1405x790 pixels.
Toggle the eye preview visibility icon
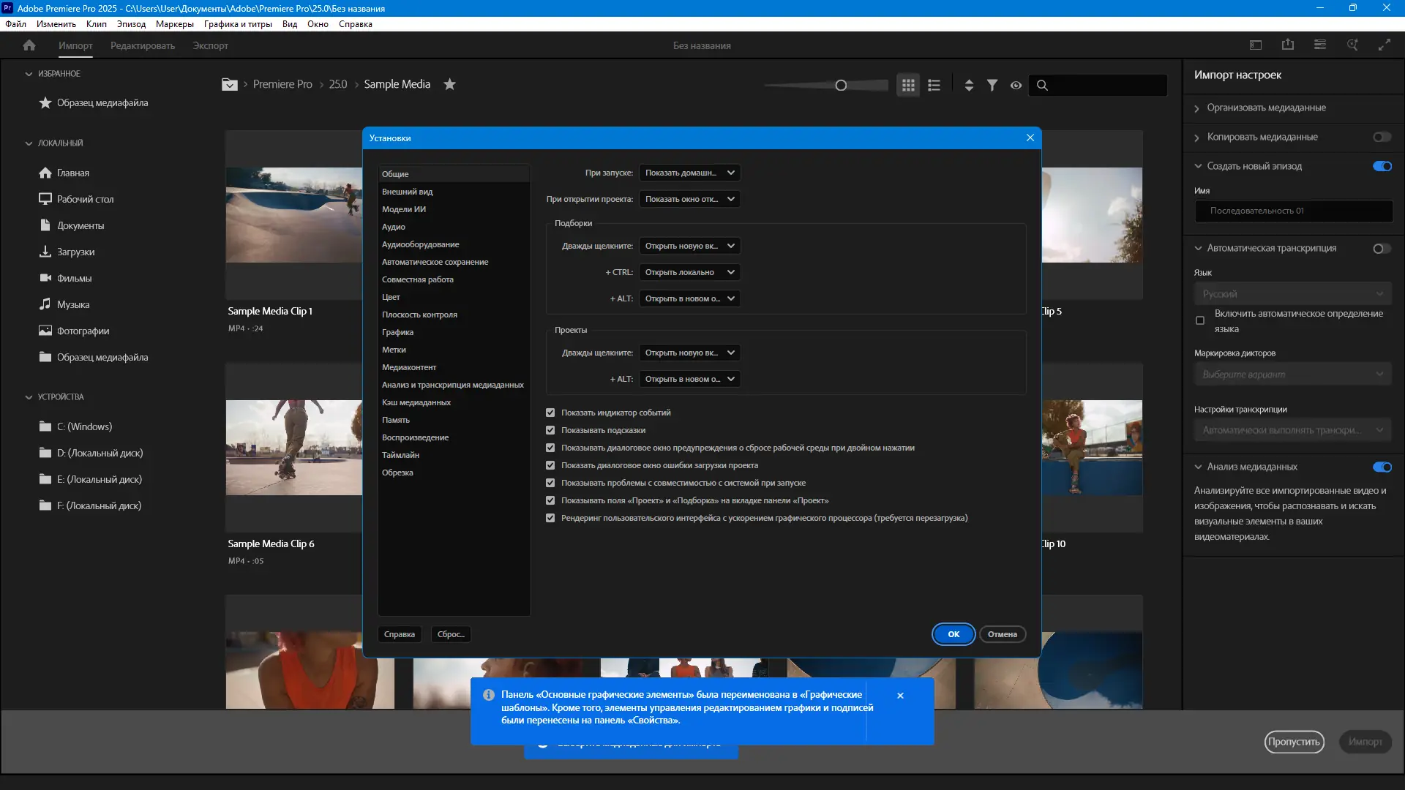coord(1016,85)
